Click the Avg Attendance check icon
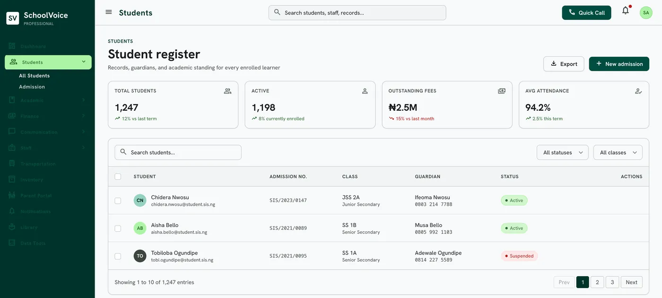This screenshot has height=298, width=662. (x=638, y=91)
